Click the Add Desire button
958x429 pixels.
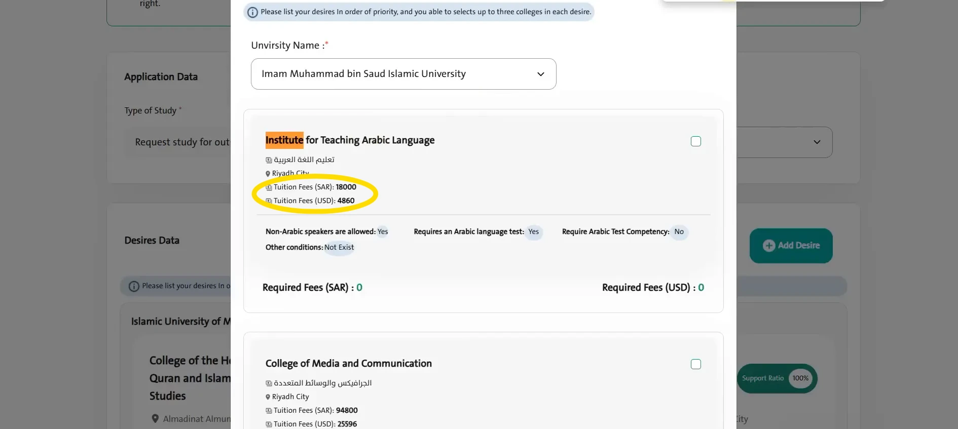tap(791, 246)
